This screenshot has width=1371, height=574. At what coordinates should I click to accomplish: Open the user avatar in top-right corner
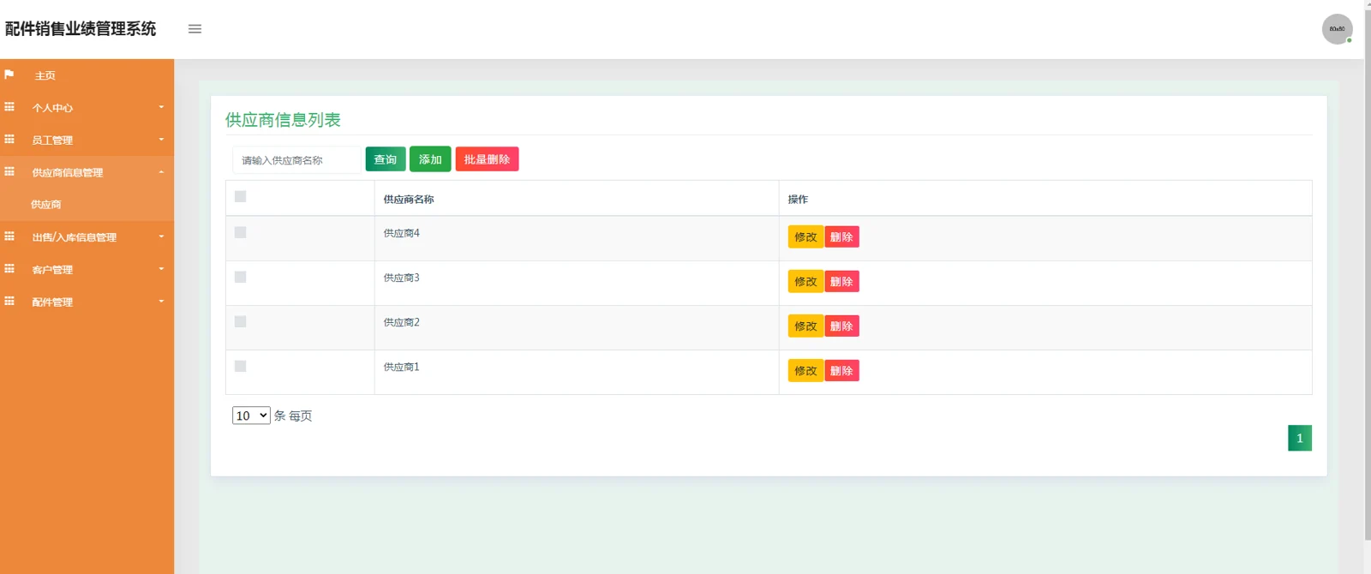click(x=1337, y=29)
